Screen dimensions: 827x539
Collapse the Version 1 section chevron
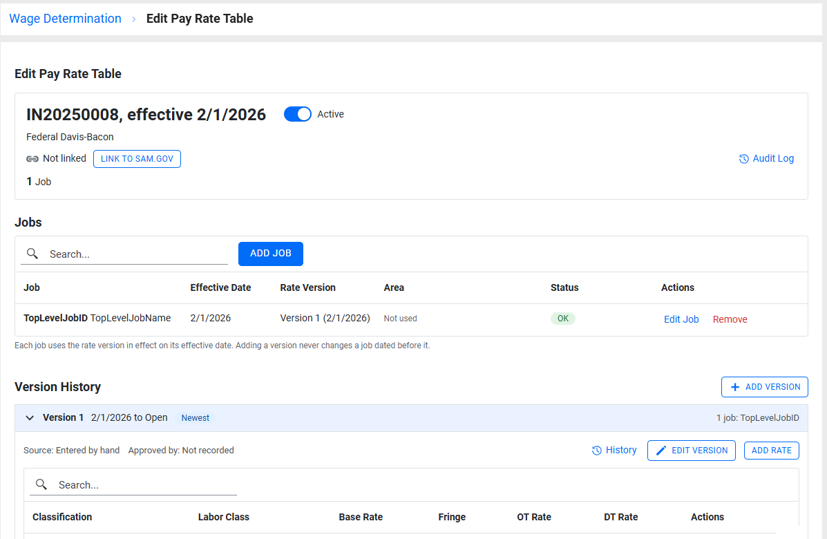[30, 417]
